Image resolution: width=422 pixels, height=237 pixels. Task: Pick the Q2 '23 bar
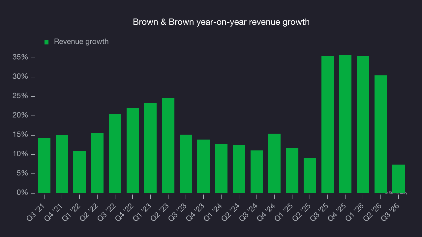click(x=168, y=145)
